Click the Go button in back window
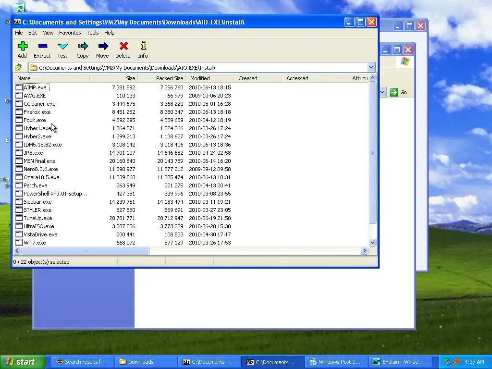 point(398,92)
